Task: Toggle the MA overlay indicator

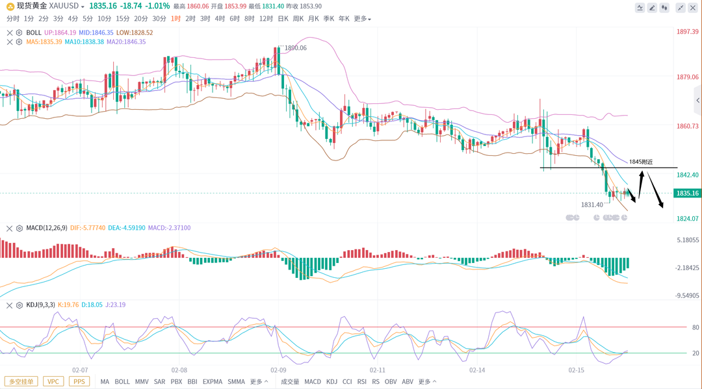Action: [105, 382]
